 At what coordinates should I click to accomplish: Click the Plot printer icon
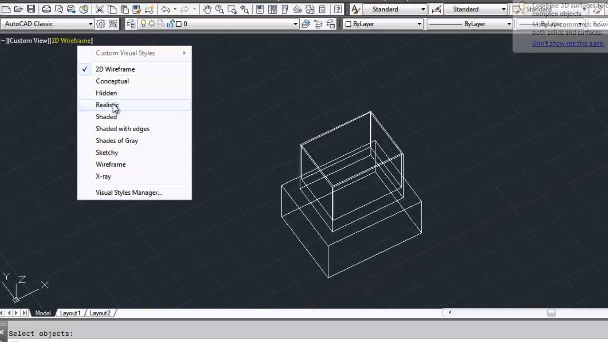(x=47, y=9)
